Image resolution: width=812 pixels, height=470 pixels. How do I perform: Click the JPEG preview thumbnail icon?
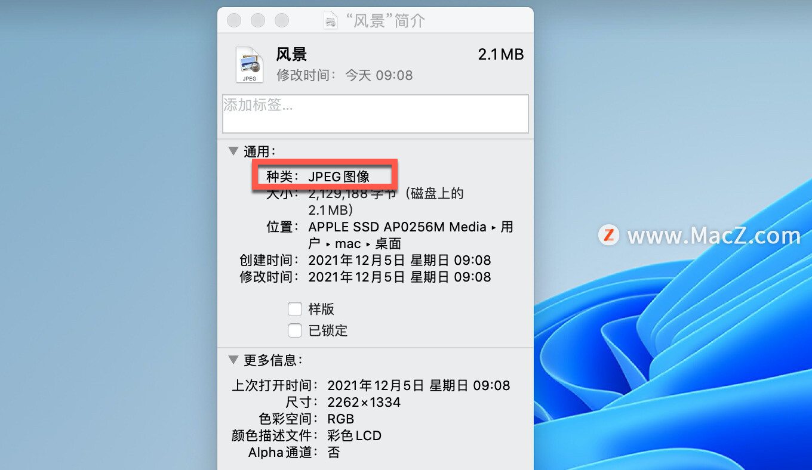pos(249,63)
